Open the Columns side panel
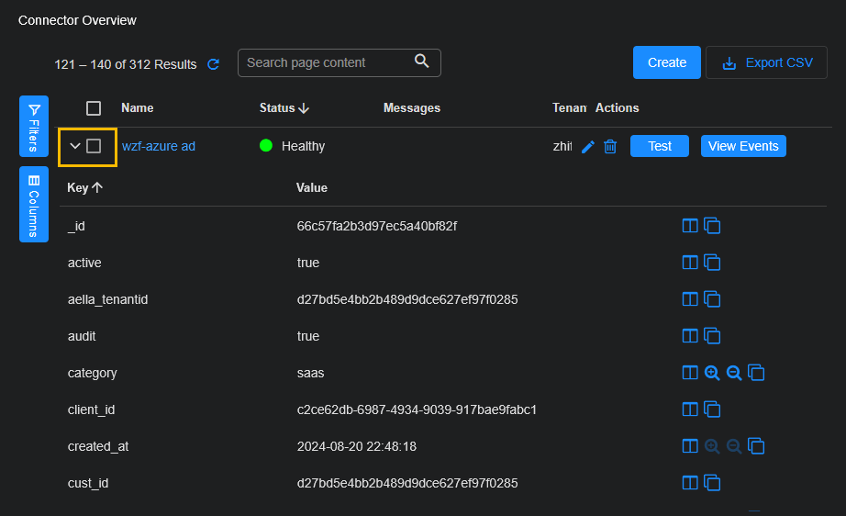This screenshot has width=846, height=516. point(34,204)
